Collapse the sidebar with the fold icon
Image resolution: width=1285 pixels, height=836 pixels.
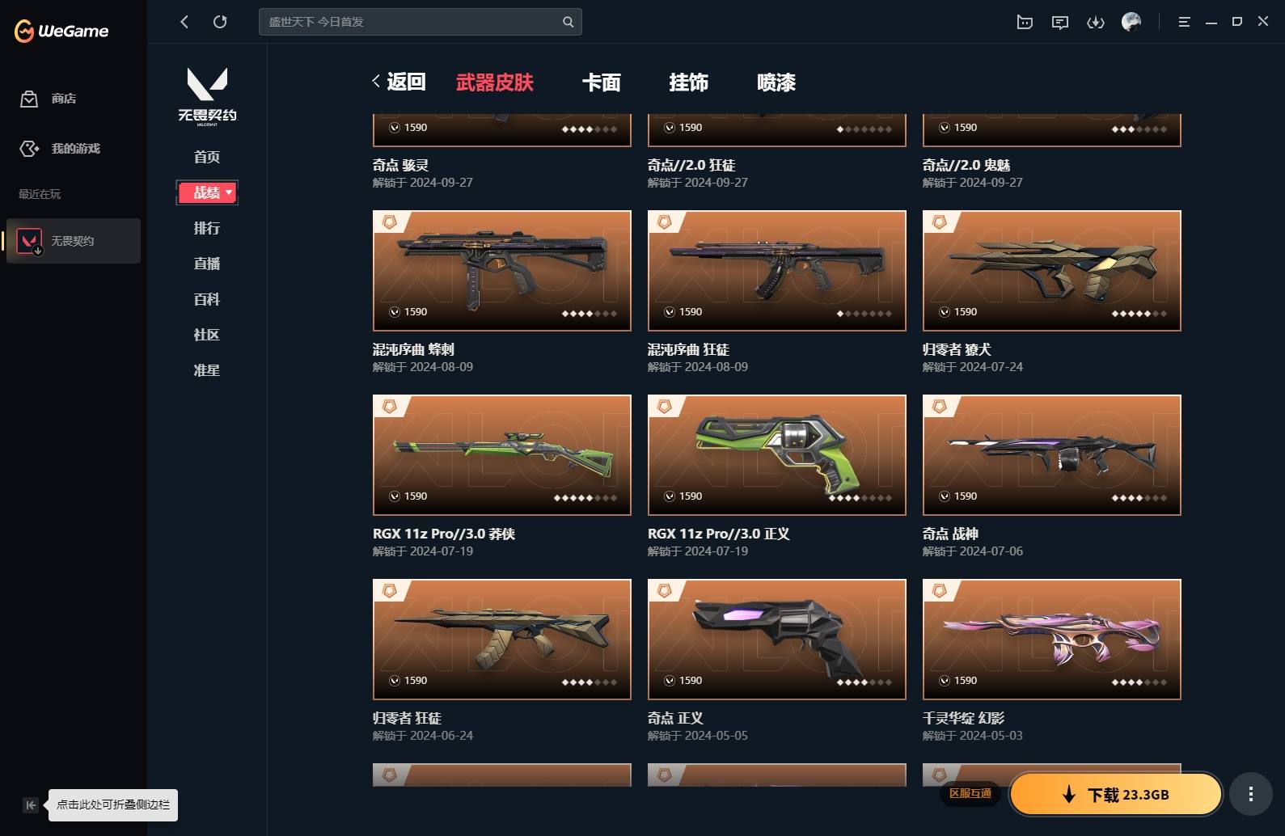30,804
